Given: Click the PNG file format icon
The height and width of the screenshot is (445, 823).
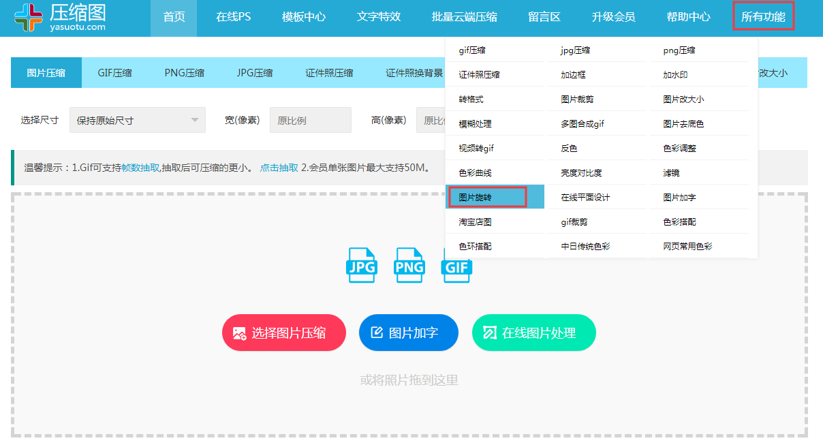Looking at the screenshot, I should click(409, 265).
